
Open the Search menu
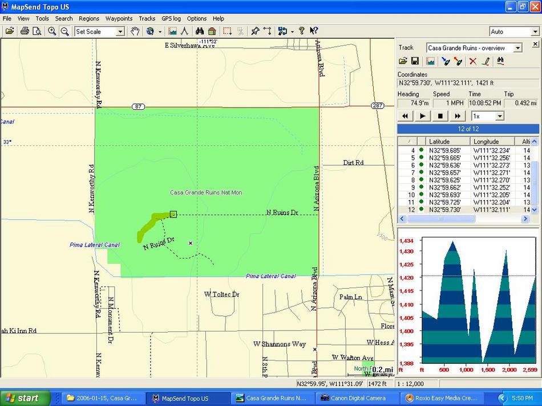tap(63, 19)
